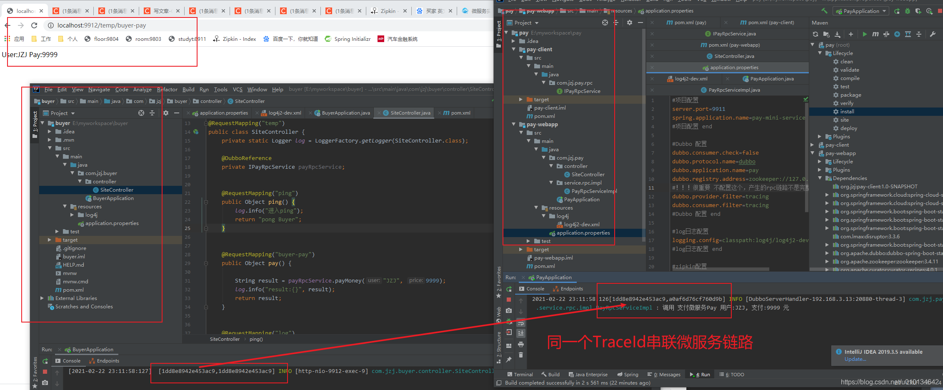Expand Plugins under pay root in Maven

click(820, 137)
